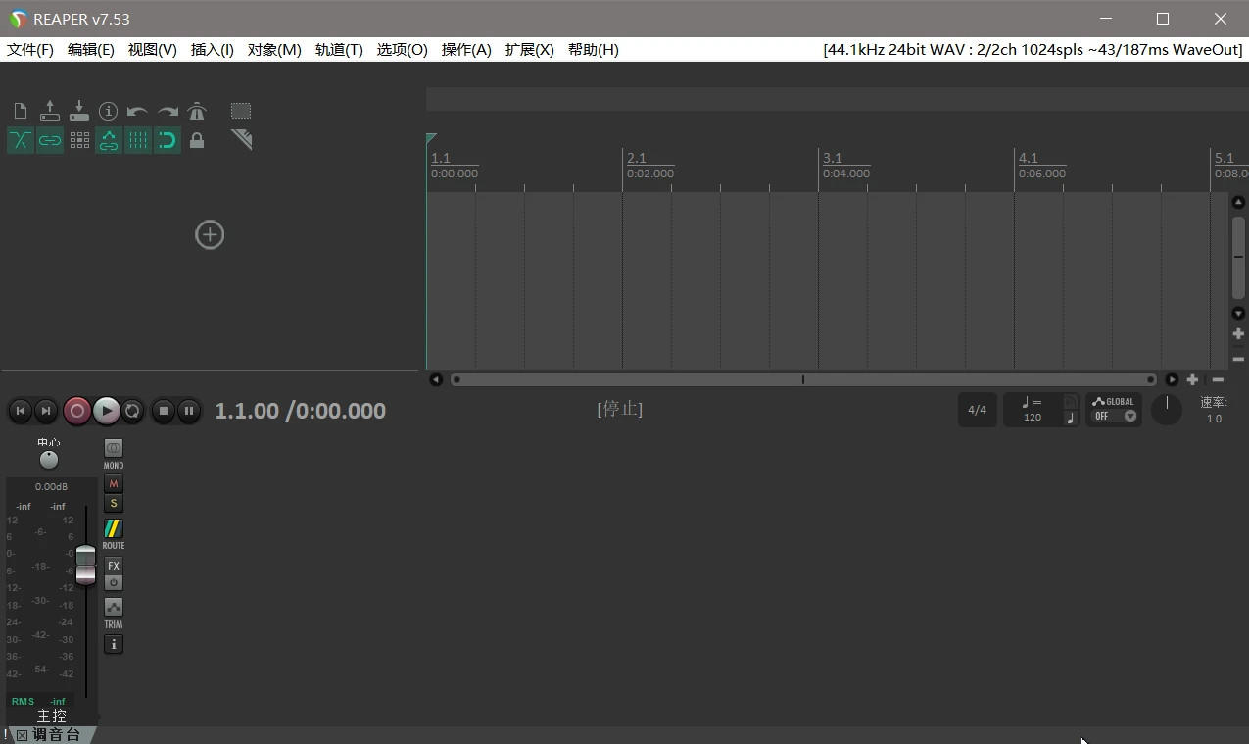Image resolution: width=1249 pixels, height=744 pixels.
Task: Click the Redo arrow icon
Action: [168, 112]
